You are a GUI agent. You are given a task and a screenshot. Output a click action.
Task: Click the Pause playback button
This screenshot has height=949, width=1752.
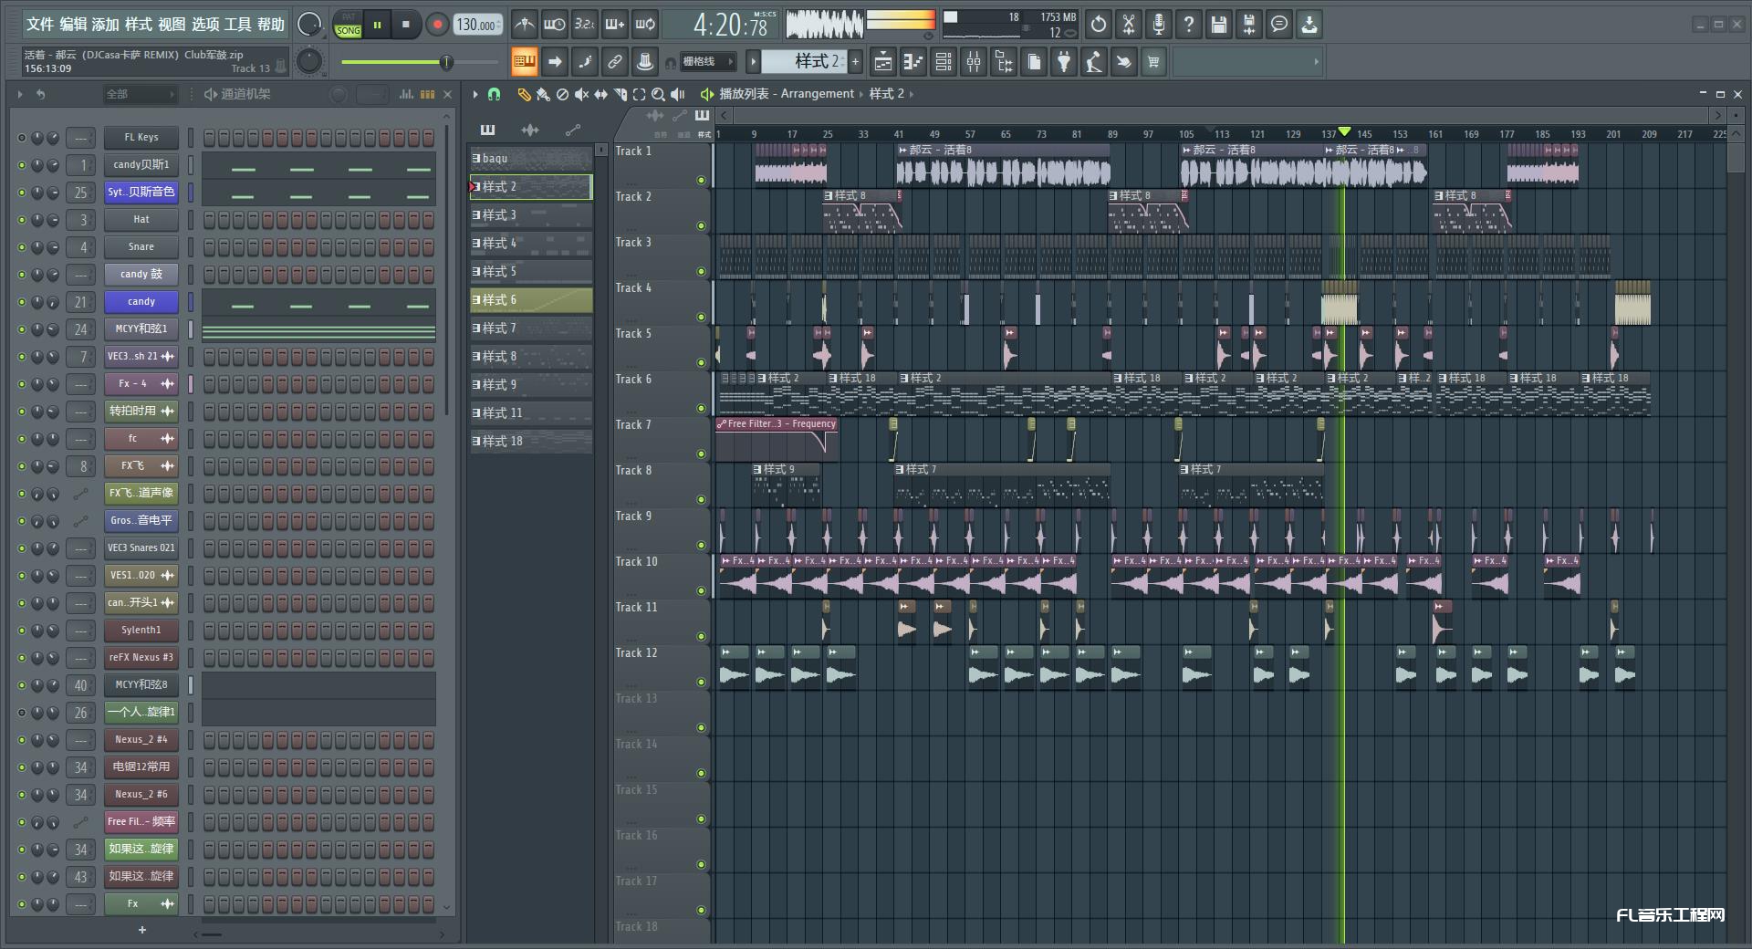coord(377,25)
